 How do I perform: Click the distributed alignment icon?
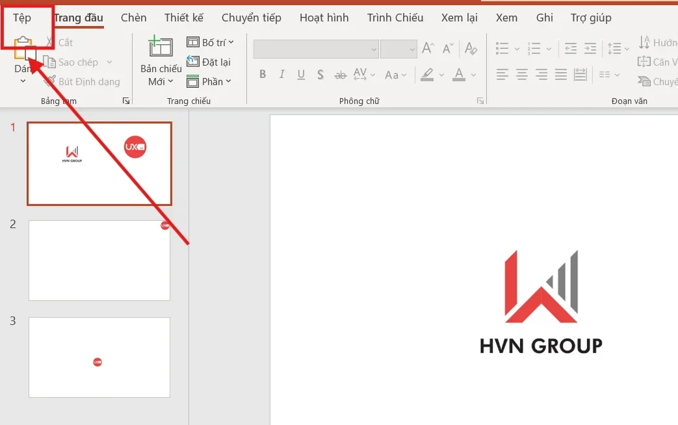(x=580, y=74)
